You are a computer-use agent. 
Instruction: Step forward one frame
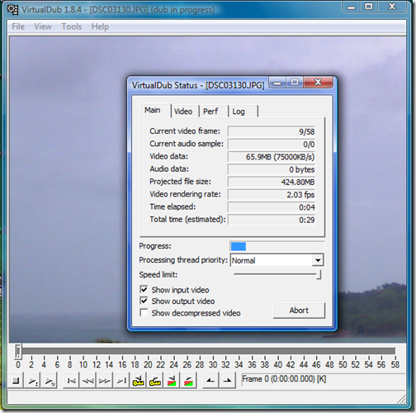coord(105,381)
